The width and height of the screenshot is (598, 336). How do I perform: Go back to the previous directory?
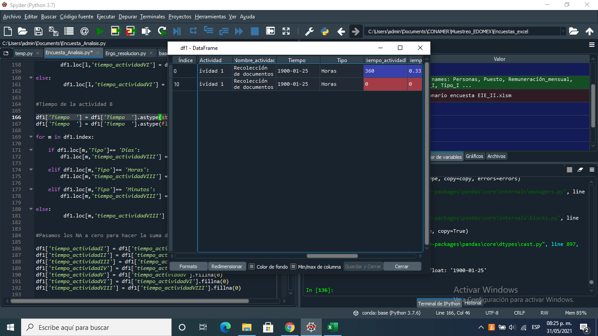341,31
